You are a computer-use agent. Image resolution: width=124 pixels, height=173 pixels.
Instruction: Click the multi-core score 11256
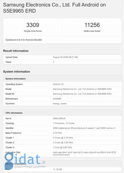pyautogui.click(x=92, y=25)
